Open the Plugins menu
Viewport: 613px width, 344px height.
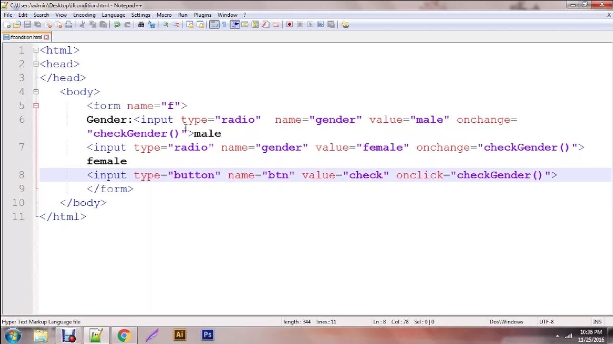click(202, 15)
